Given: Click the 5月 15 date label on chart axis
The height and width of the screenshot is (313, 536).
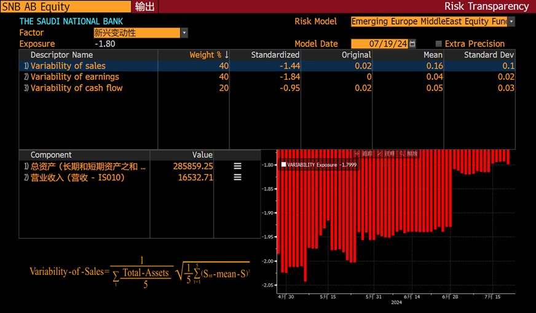Looking at the screenshot, I should [x=328, y=297].
